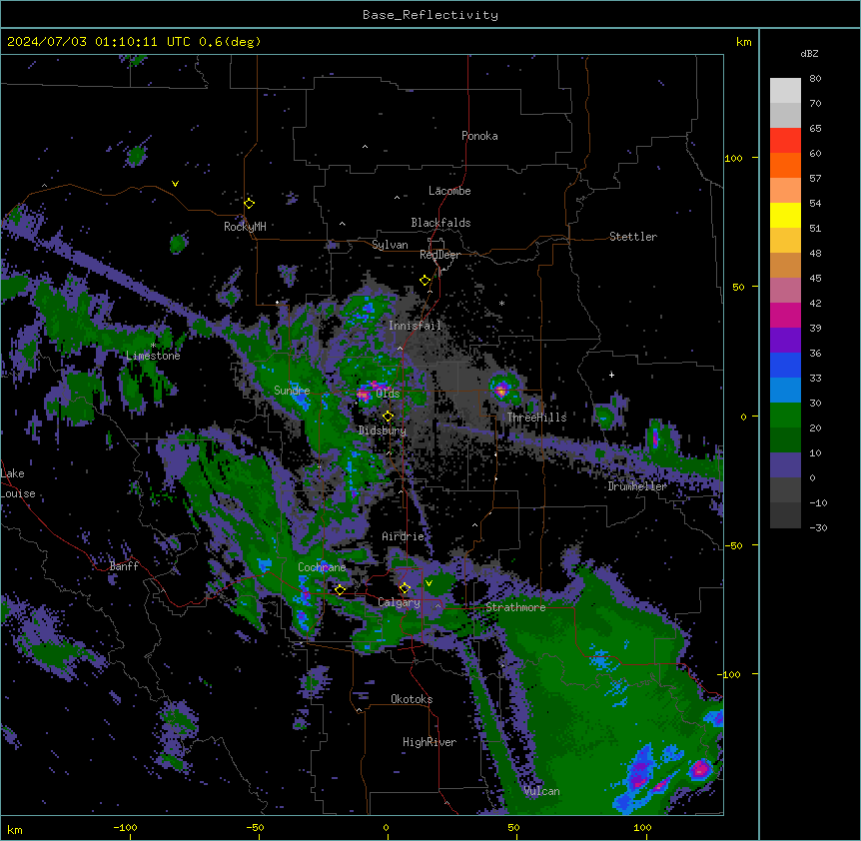The width and height of the screenshot is (861, 841).
Task: Click the dBZ legend heading
Action: point(809,54)
